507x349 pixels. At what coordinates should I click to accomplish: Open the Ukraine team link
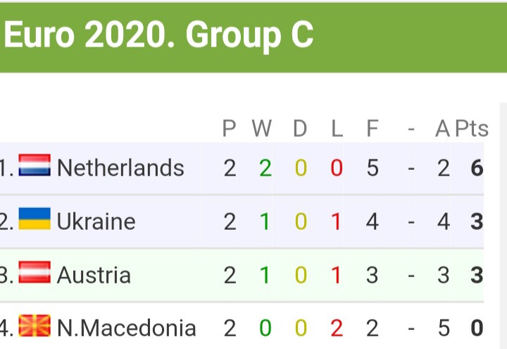point(96,221)
